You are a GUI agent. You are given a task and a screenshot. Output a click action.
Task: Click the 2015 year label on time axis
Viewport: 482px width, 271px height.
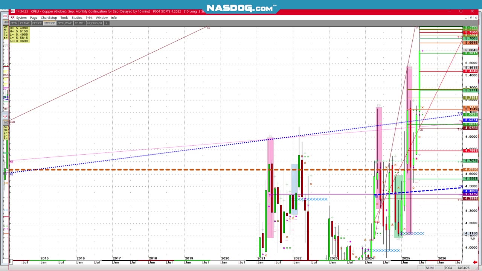(44, 259)
